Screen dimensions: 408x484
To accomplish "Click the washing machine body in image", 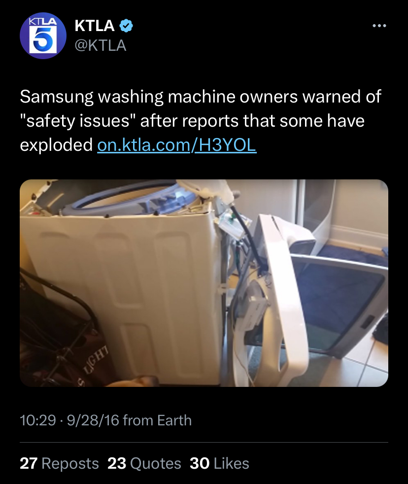I will (124, 296).
